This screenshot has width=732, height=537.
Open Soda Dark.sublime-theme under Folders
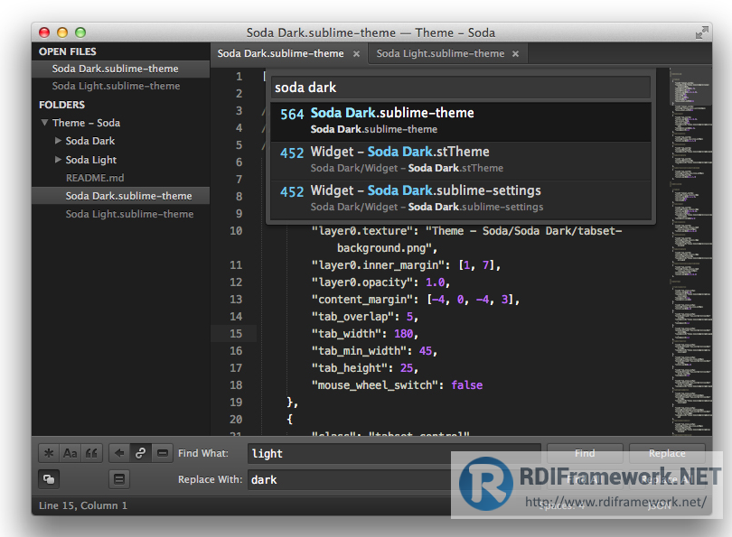(120, 196)
